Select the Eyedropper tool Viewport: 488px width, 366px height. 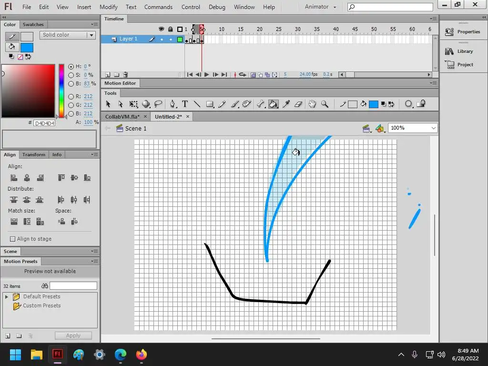(286, 104)
